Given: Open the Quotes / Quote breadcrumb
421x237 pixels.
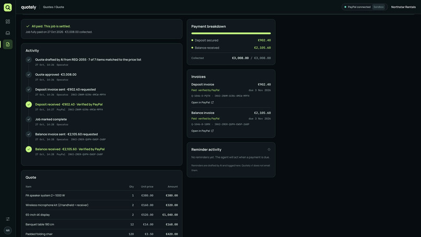Looking at the screenshot, I should 53,7.
